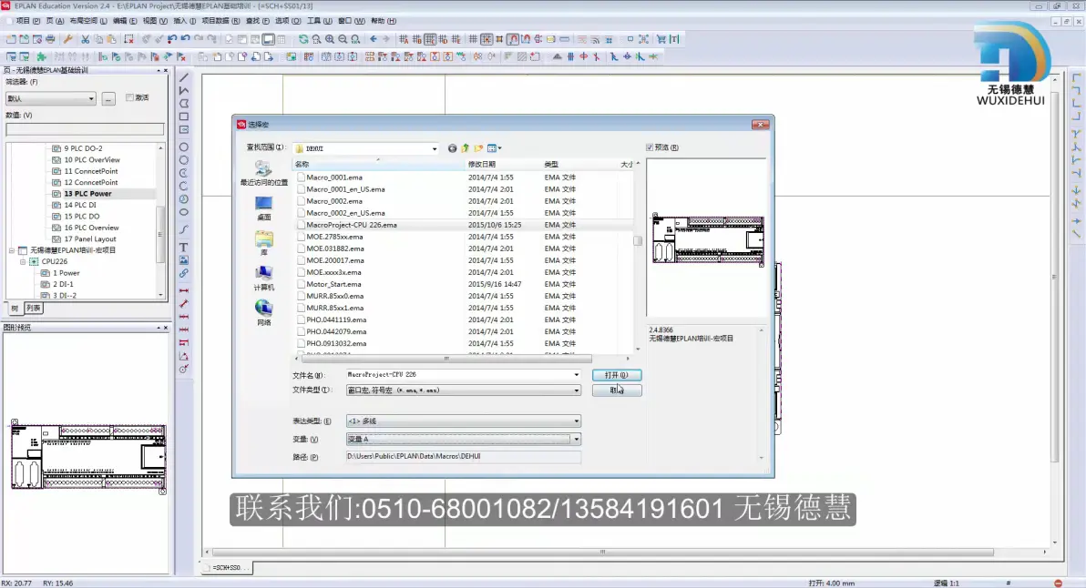The width and height of the screenshot is (1086, 588).
Task: Open the 文件名 filename dropdown
Action: pyautogui.click(x=576, y=375)
